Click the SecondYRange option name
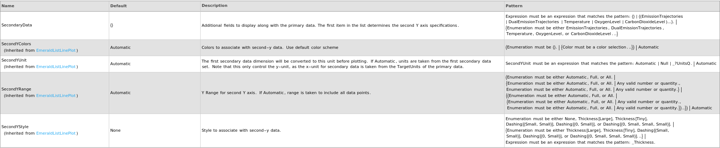 pyautogui.click(x=16, y=89)
